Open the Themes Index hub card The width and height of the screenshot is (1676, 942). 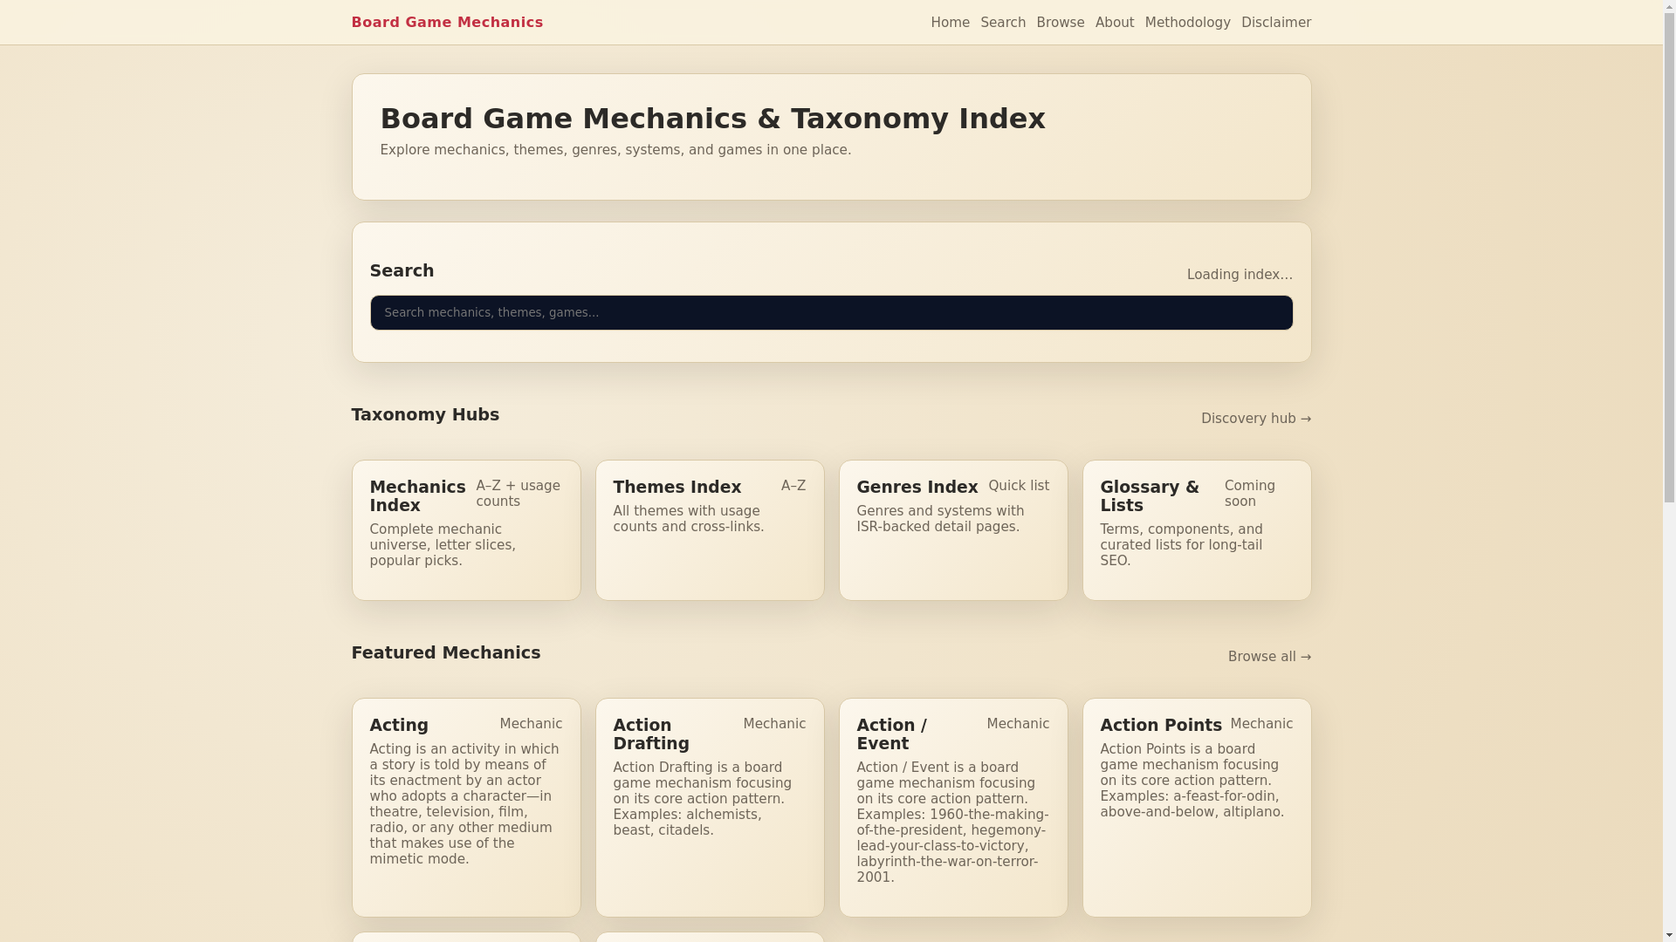710,530
